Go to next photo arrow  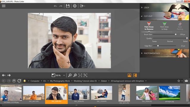click(x=9, y=75)
